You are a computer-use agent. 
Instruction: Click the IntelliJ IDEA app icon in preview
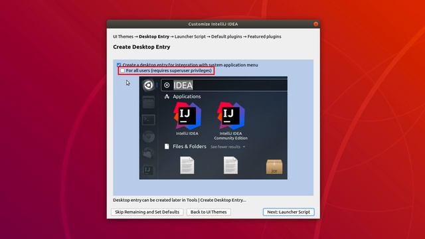[187, 116]
